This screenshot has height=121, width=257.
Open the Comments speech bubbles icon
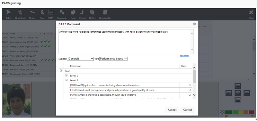click(x=62, y=14)
